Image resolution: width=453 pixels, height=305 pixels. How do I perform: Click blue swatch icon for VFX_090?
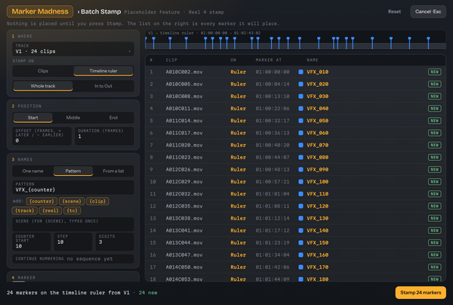click(x=300, y=169)
